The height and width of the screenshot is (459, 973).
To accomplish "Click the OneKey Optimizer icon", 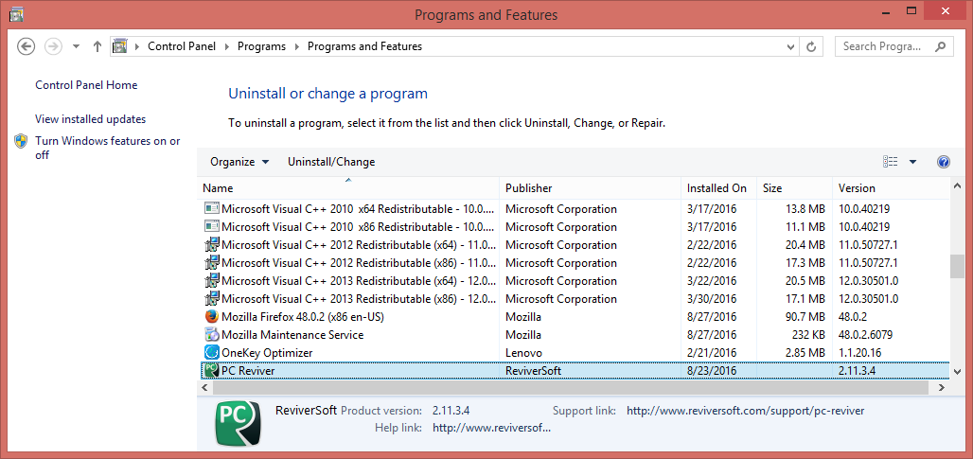I will [212, 353].
